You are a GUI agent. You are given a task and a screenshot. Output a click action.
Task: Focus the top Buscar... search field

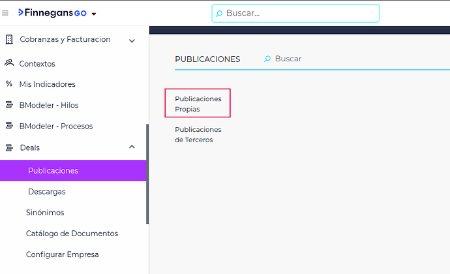click(295, 13)
